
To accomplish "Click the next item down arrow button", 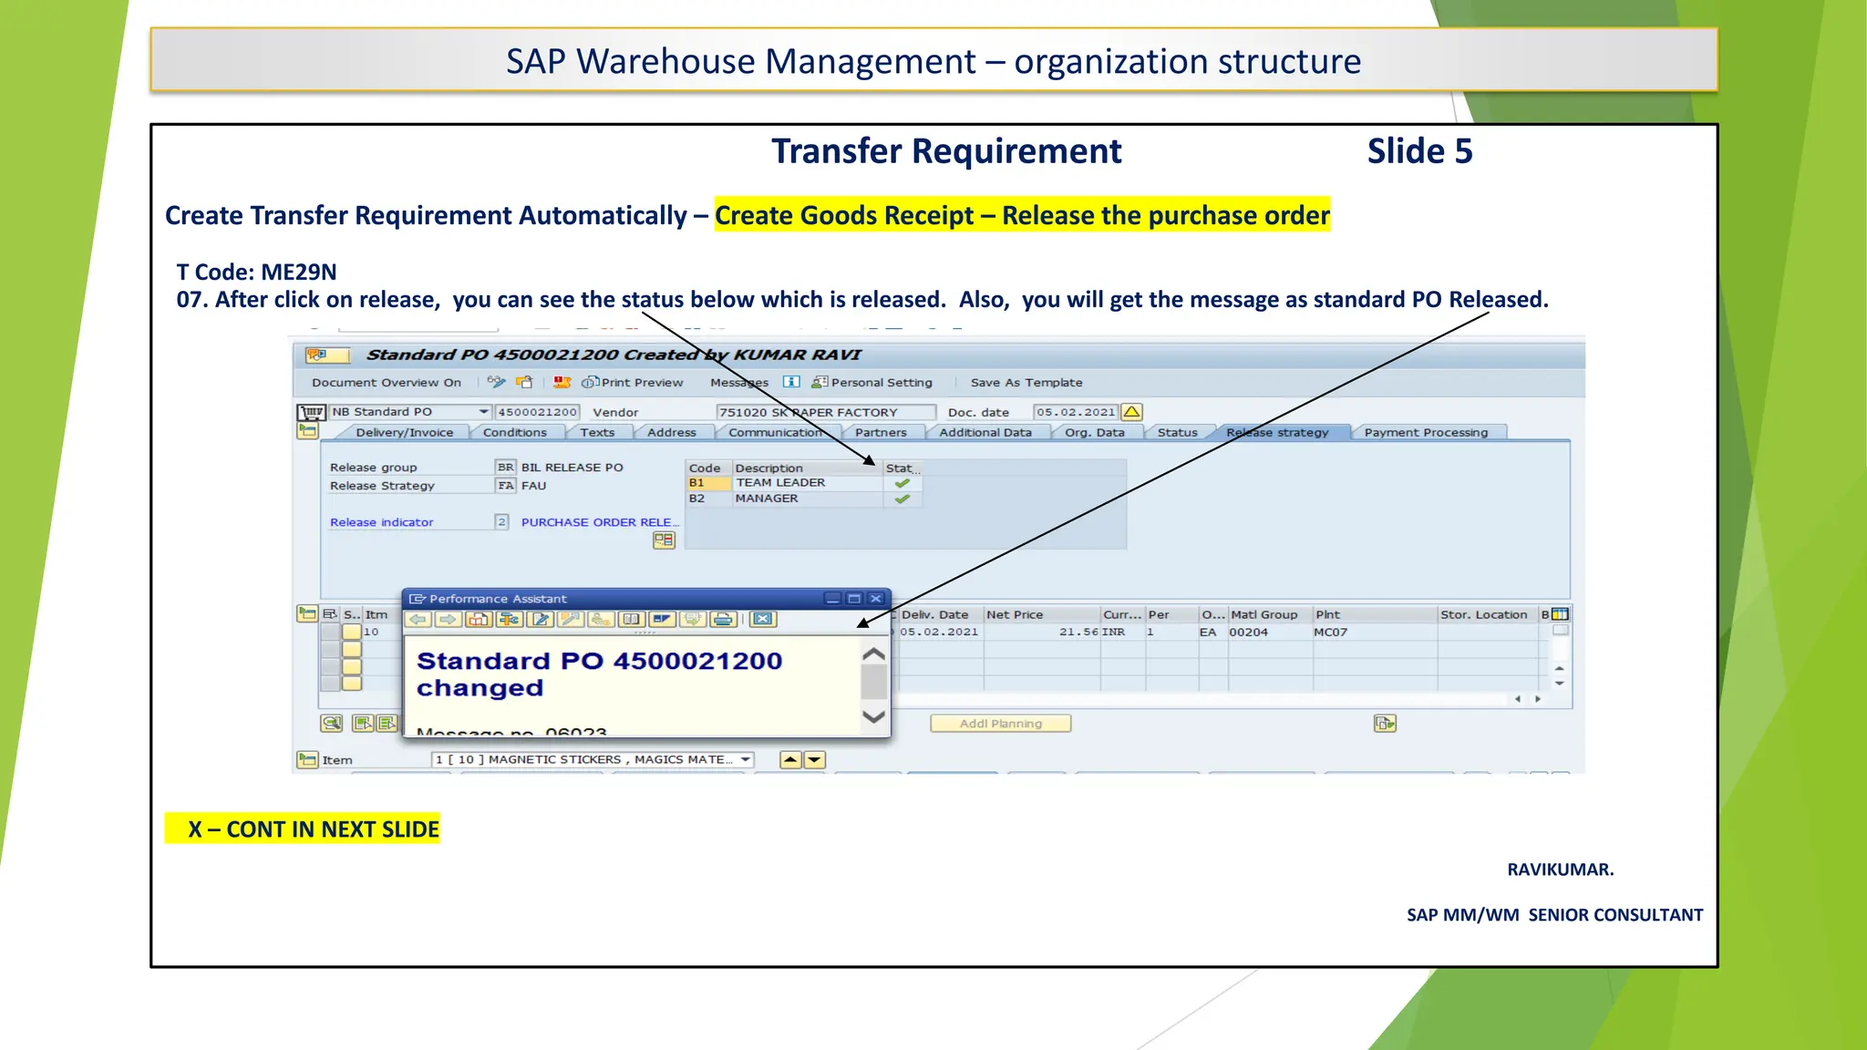I will point(814,759).
